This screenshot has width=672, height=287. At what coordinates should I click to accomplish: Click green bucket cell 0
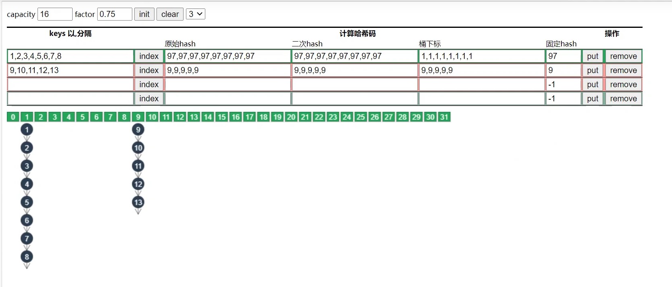pos(13,117)
